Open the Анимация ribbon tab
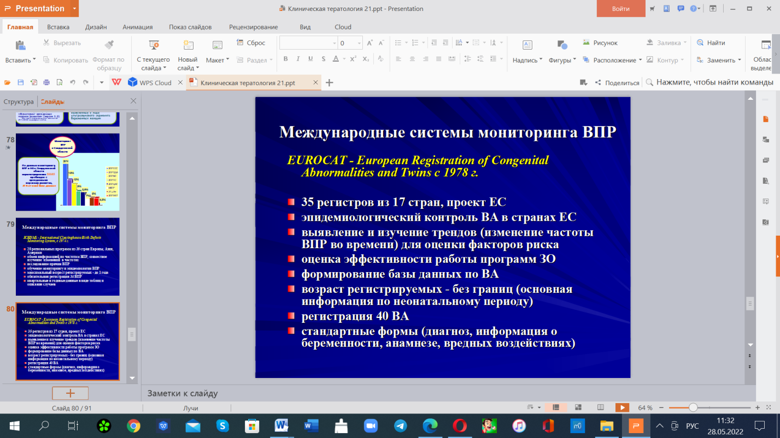The height and width of the screenshot is (438, 780). [x=138, y=27]
